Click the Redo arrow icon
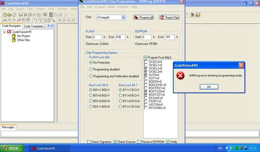The height and width of the screenshot is (152, 260). [72, 15]
